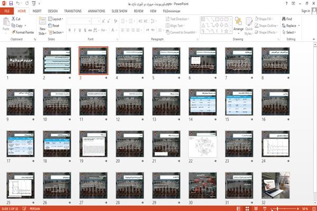Open Shape Fill dropdown

264,19
